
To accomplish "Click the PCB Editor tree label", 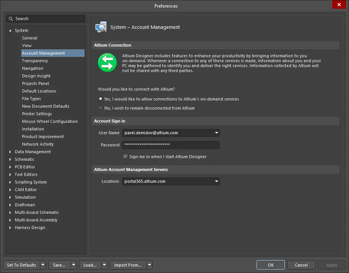I will point(25,167).
